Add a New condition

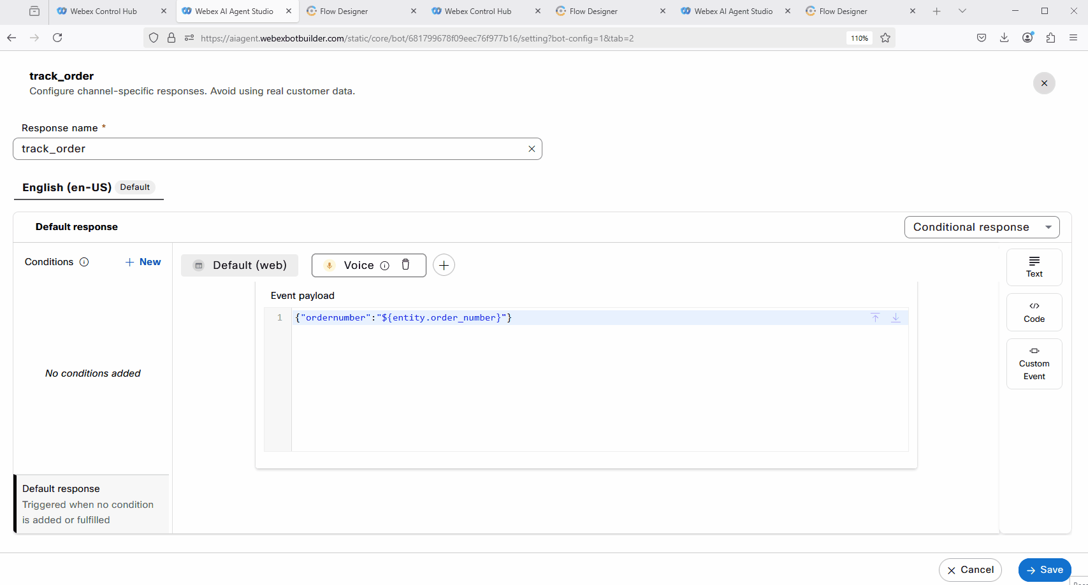pyautogui.click(x=143, y=262)
